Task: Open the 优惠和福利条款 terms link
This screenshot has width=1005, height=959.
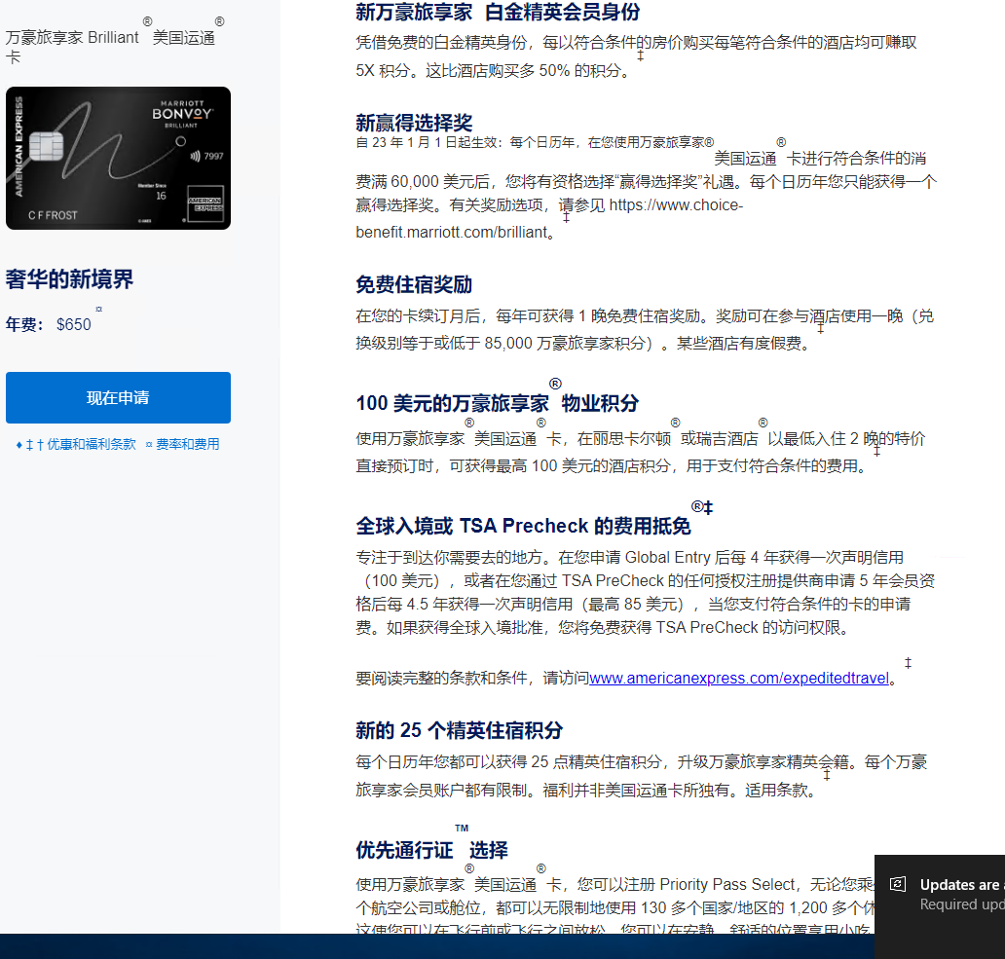Action: pos(91,445)
